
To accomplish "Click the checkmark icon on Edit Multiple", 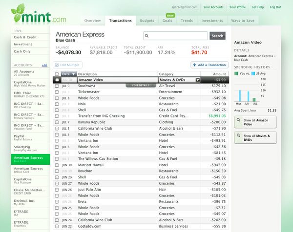I will (57, 65).
